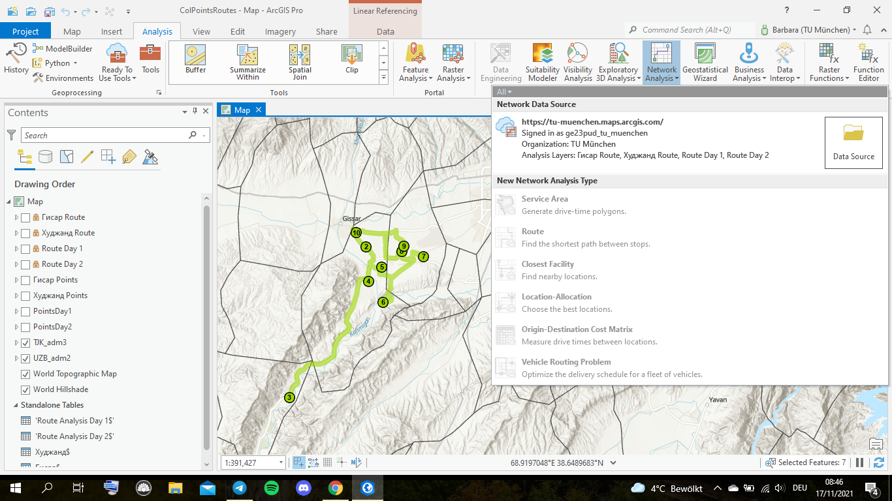Expand the Exploratory 3D Analysis menu
This screenshot has width=892, height=501.
pos(618,63)
